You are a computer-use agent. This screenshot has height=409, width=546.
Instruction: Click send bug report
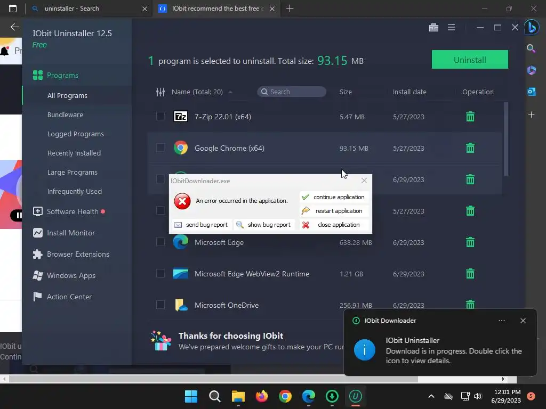point(201,225)
